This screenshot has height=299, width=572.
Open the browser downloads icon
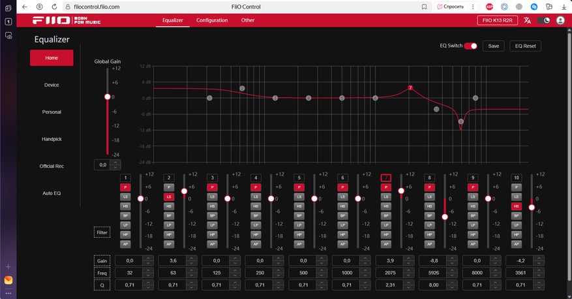click(564, 7)
